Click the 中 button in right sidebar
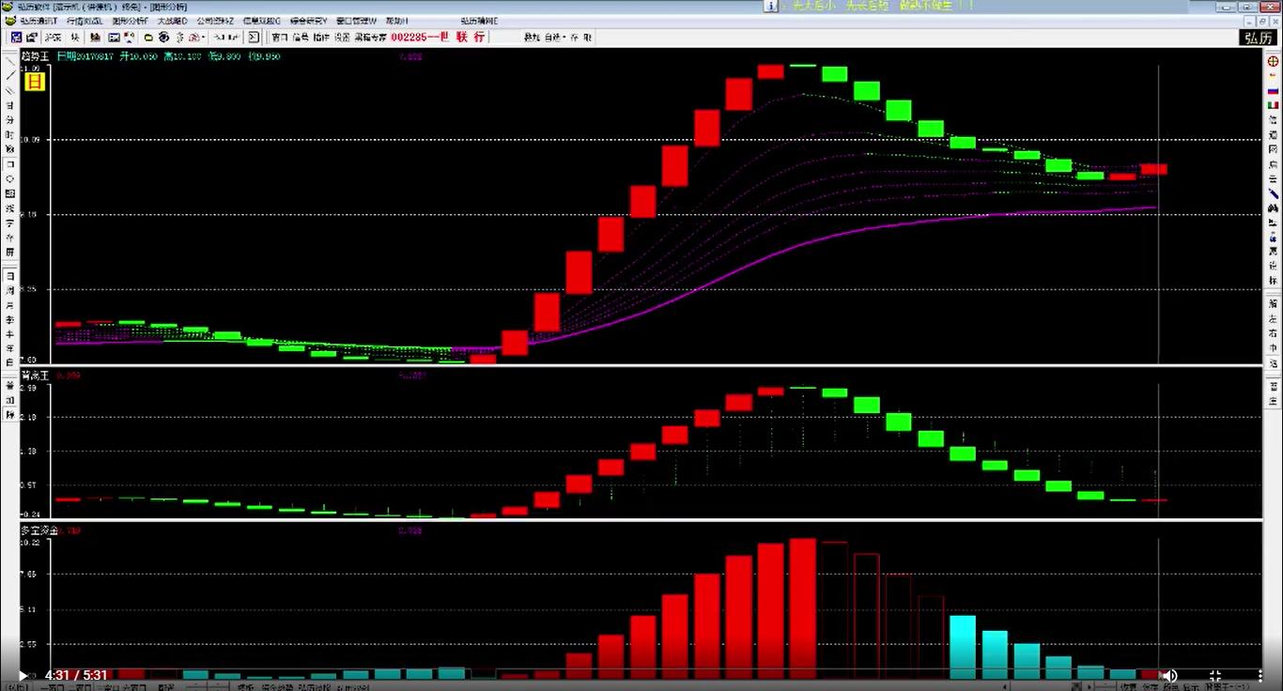 click(1274, 348)
